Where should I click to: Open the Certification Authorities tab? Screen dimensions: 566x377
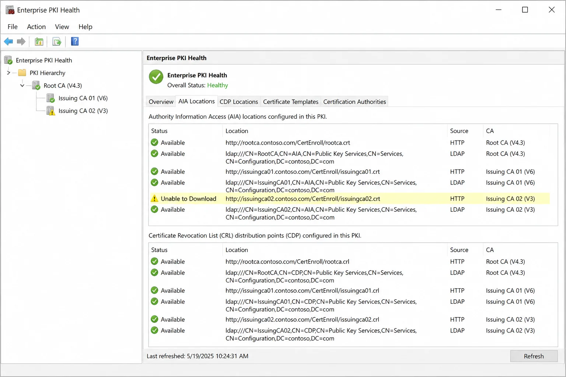[354, 102]
